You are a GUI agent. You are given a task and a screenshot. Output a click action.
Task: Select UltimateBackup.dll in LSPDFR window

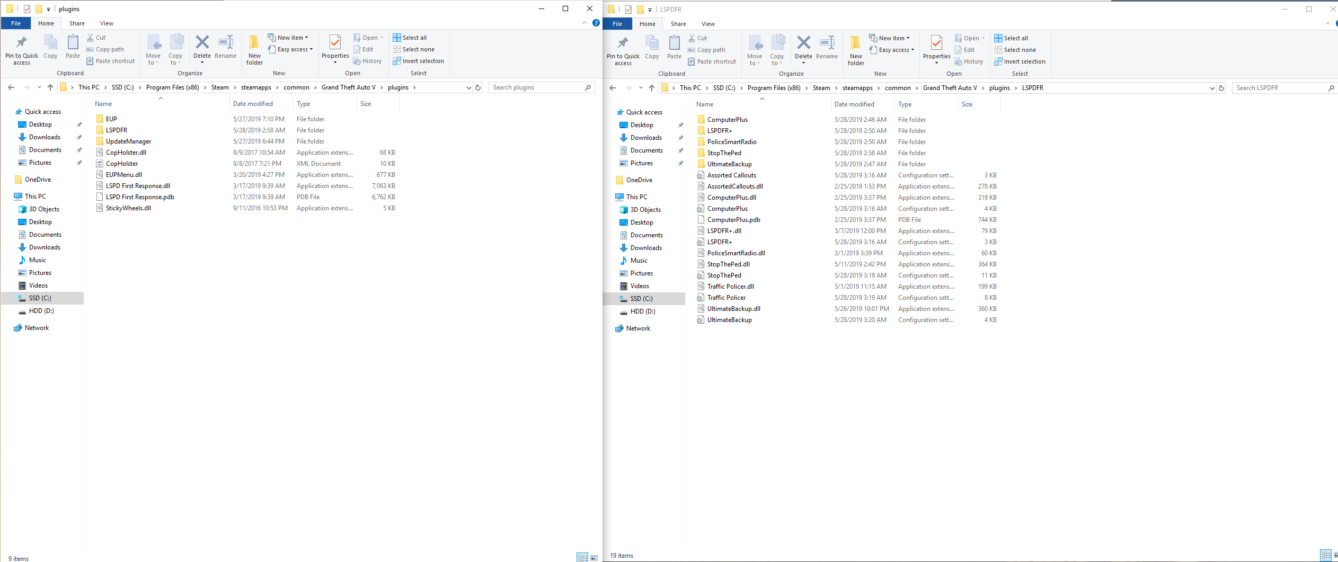pyautogui.click(x=733, y=309)
